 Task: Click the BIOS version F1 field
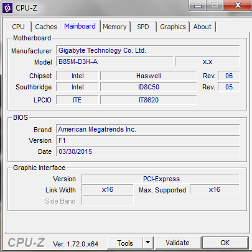[x=147, y=140]
